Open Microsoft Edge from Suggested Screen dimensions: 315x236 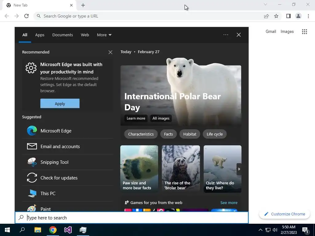point(68,131)
